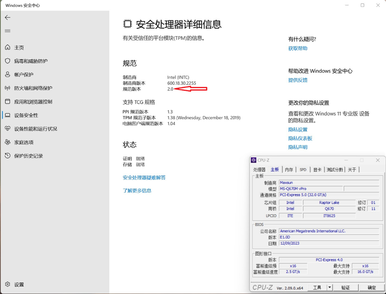Image resolution: width=386 pixels, height=294 pixels.
Task: Switch to CPU-Z 测试分数 tab
Action: [335, 170]
